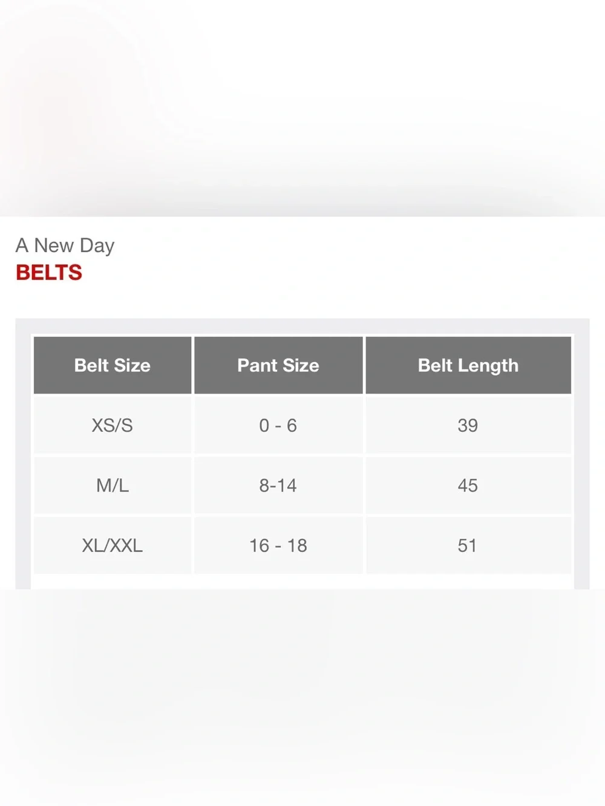Select the Belt Size column header
The height and width of the screenshot is (806, 605).
[x=113, y=365]
